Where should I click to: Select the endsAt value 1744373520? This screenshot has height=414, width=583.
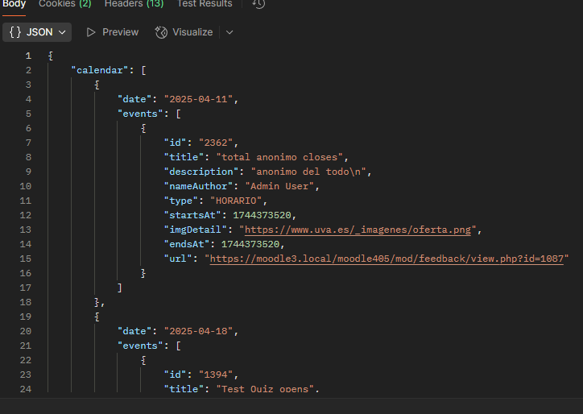click(x=250, y=244)
